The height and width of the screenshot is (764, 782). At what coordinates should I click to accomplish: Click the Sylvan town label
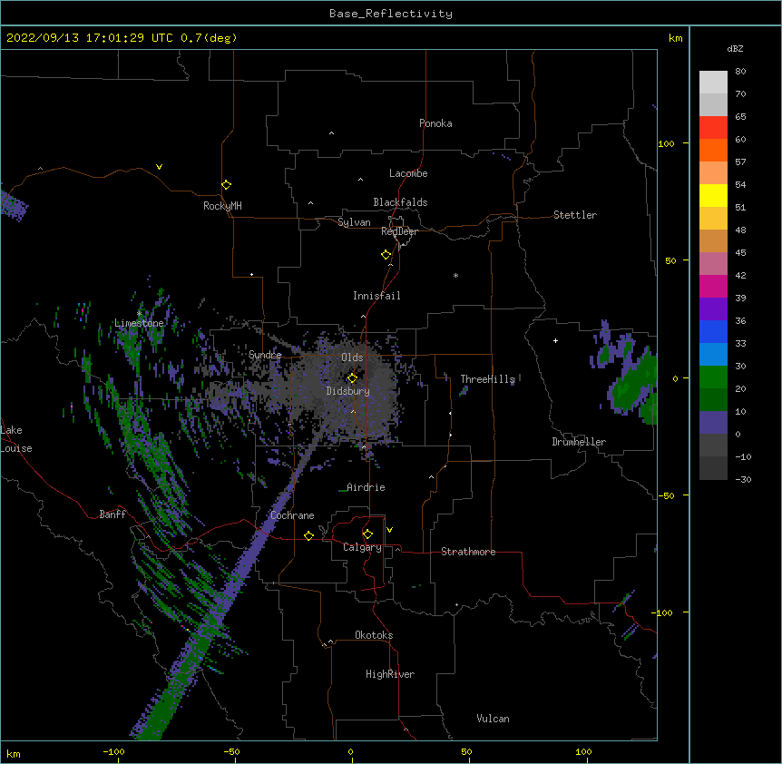coord(354,222)
